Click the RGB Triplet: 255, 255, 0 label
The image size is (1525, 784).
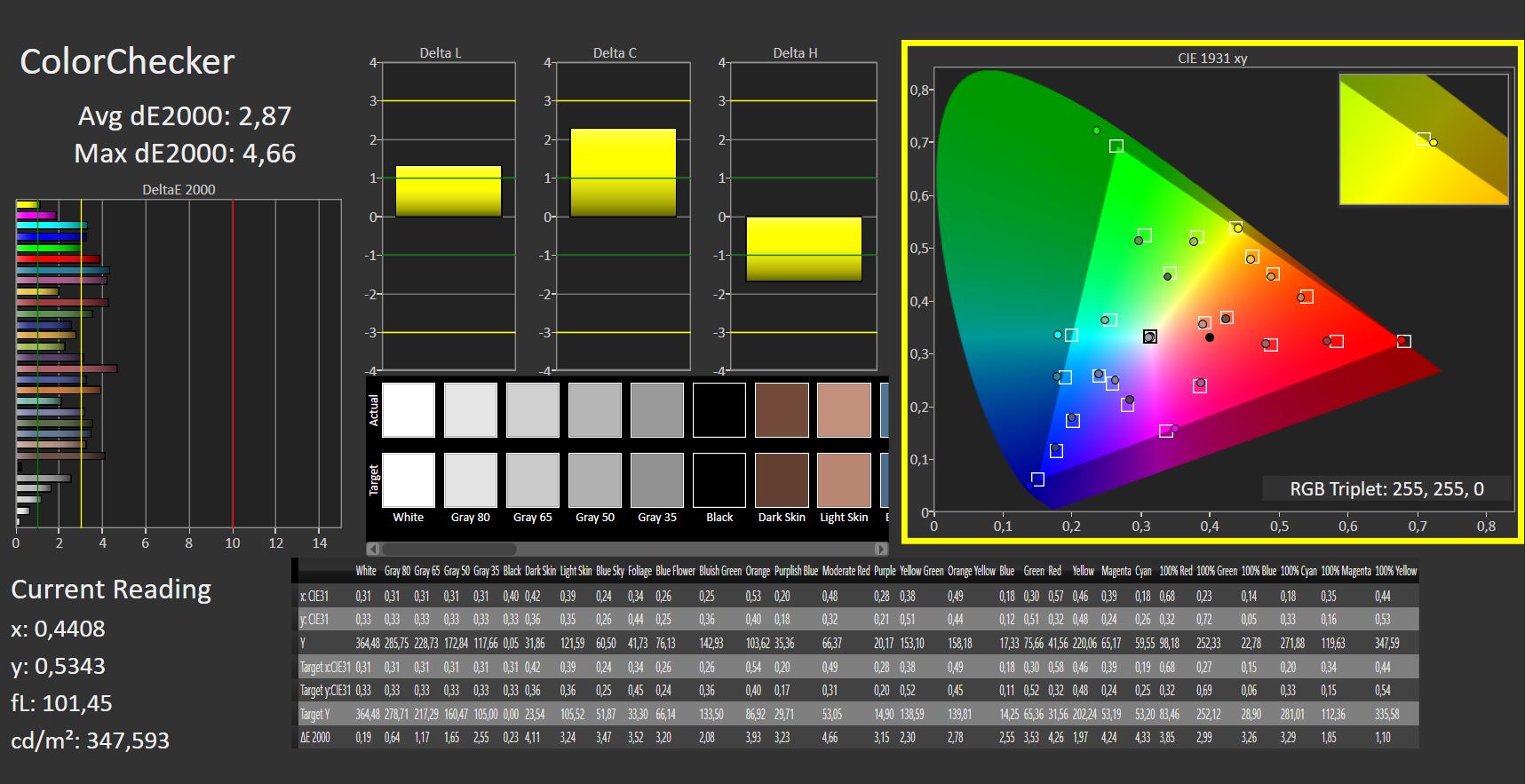tap(1386, 489)
